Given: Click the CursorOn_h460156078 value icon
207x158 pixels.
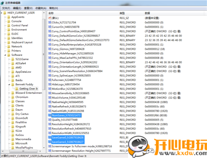Looking at the screenshot, I should (x=50, y=27).
